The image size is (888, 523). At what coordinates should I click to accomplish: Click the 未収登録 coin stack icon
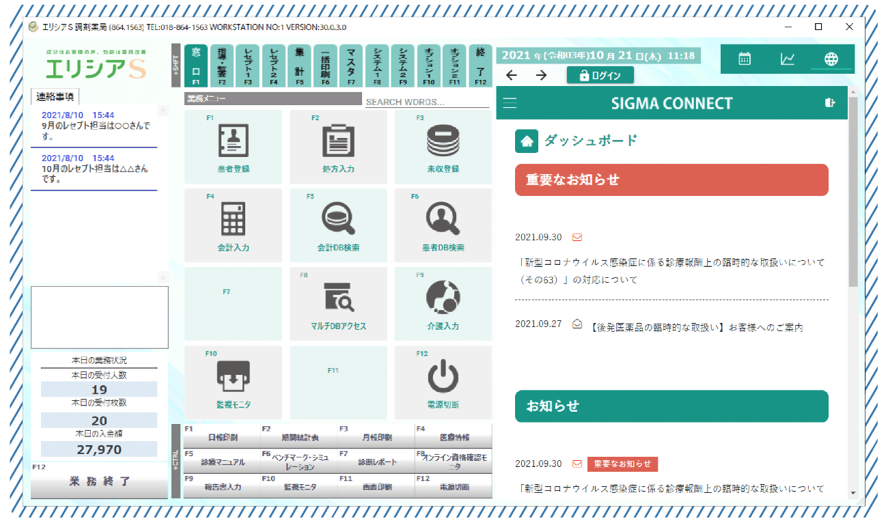point(443,141)
